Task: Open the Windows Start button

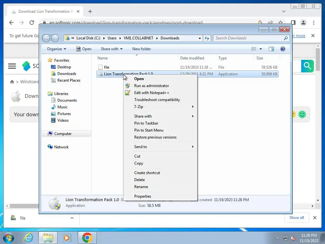Action: (x=9, y=238)
